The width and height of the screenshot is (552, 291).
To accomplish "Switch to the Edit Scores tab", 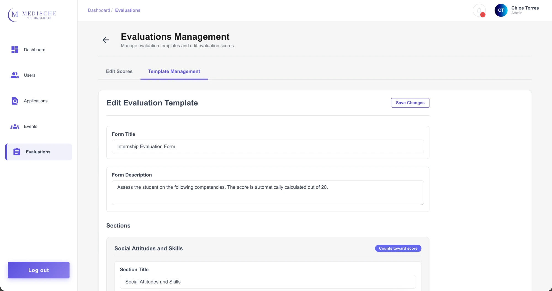I will coord(119,71).
